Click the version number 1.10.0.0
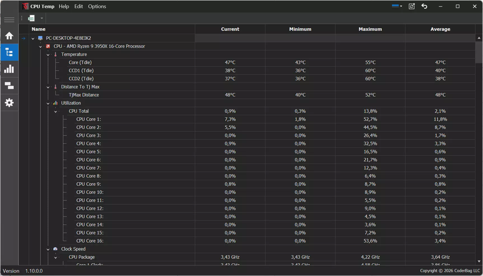The height and width of the screenshot is (276, 483). 34,271
